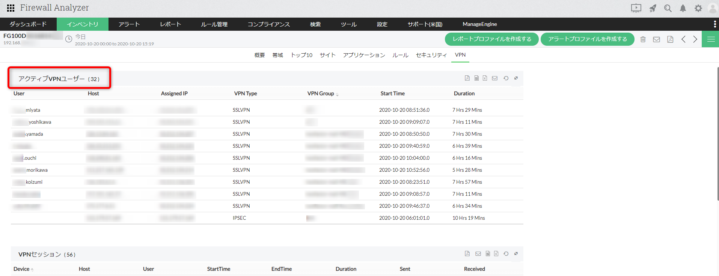719x276 pixels.
Task: Switch to the セキュリティ tab
Action: [x=431, y=55]
